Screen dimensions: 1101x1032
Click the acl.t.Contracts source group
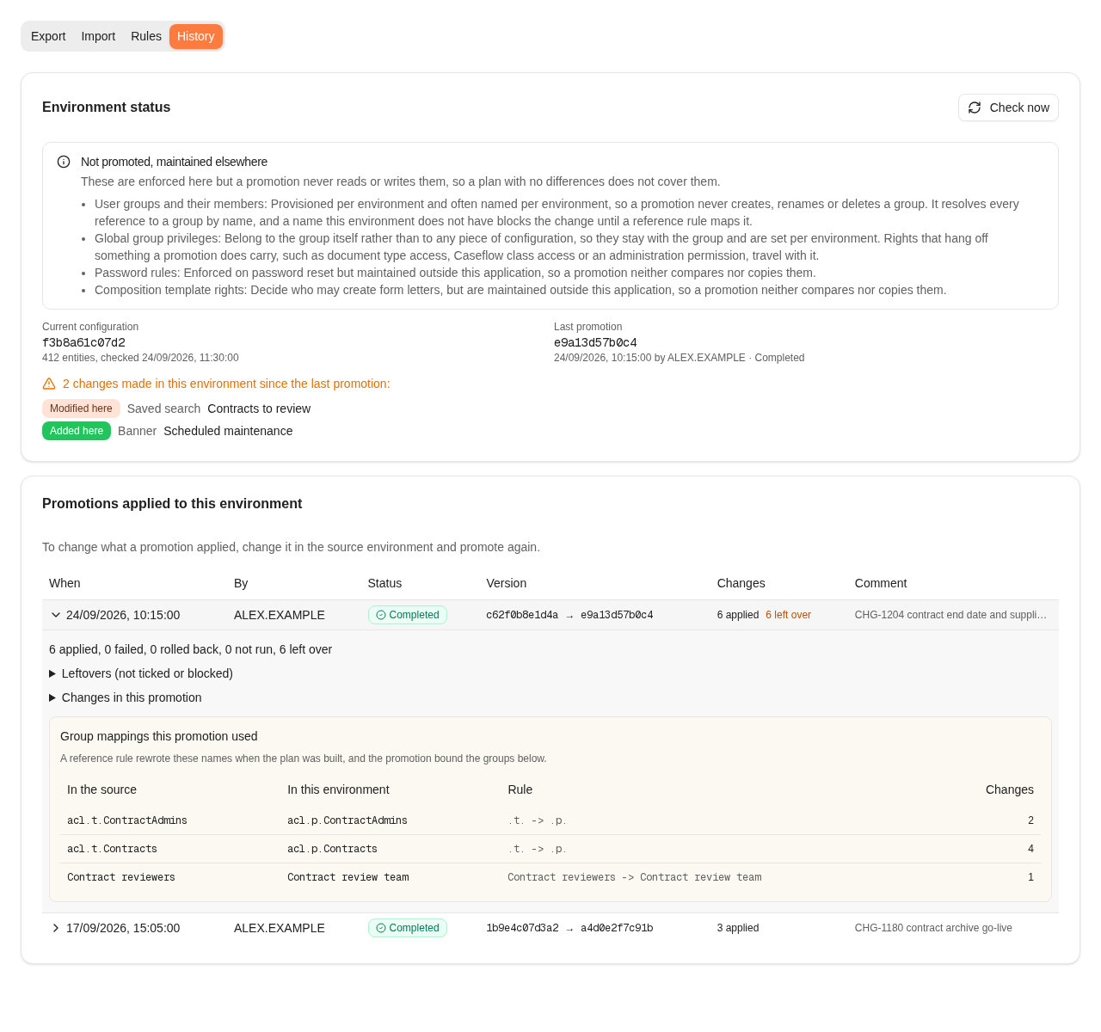112,849
